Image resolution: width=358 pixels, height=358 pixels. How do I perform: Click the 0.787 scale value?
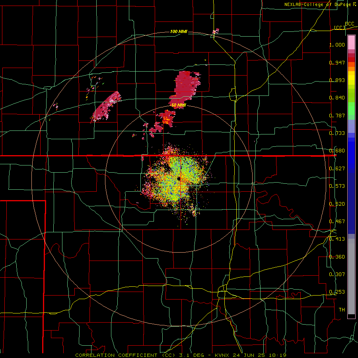coord(337,115)
